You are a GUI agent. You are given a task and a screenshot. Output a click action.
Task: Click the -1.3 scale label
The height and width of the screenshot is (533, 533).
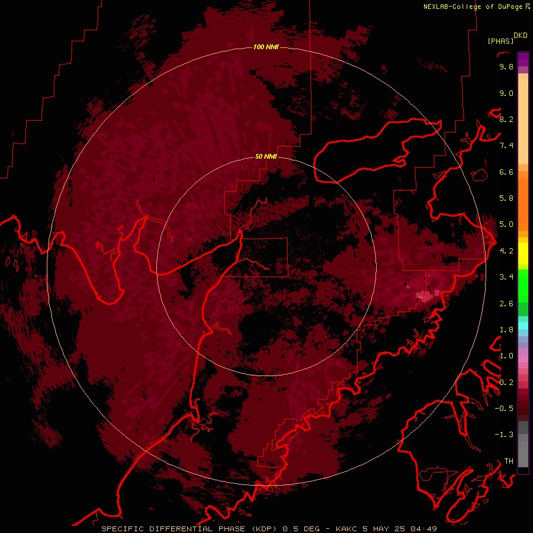coord(504,435)
